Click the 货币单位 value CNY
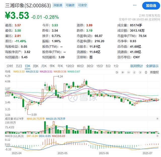The width and height of the screenshot is (161, 157). pos(136,57)
